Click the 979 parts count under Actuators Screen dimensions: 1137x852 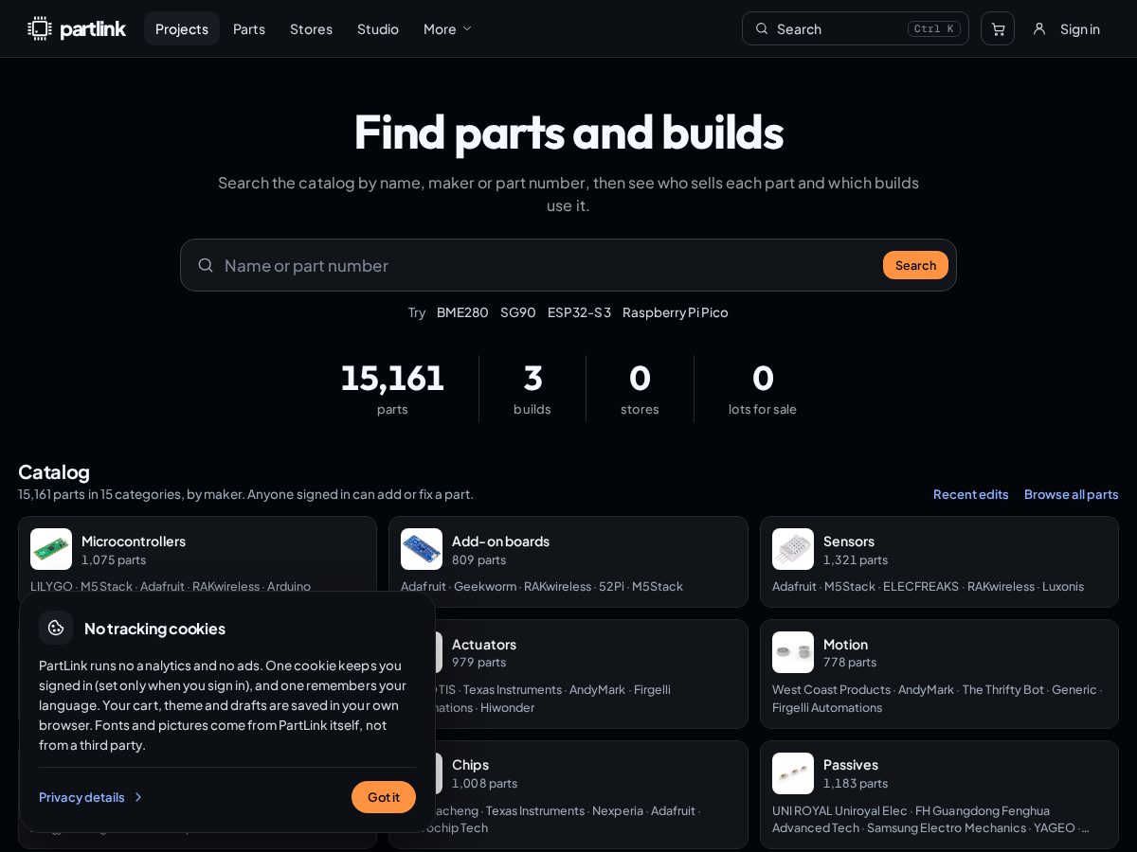(479, 663)
